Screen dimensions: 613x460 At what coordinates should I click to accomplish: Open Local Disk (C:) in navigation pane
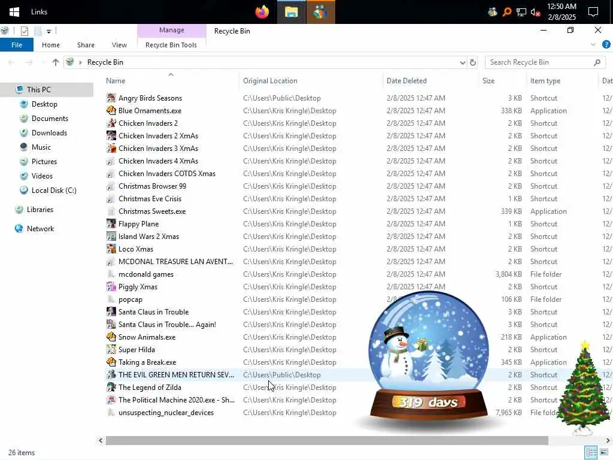tap(53, 190)
